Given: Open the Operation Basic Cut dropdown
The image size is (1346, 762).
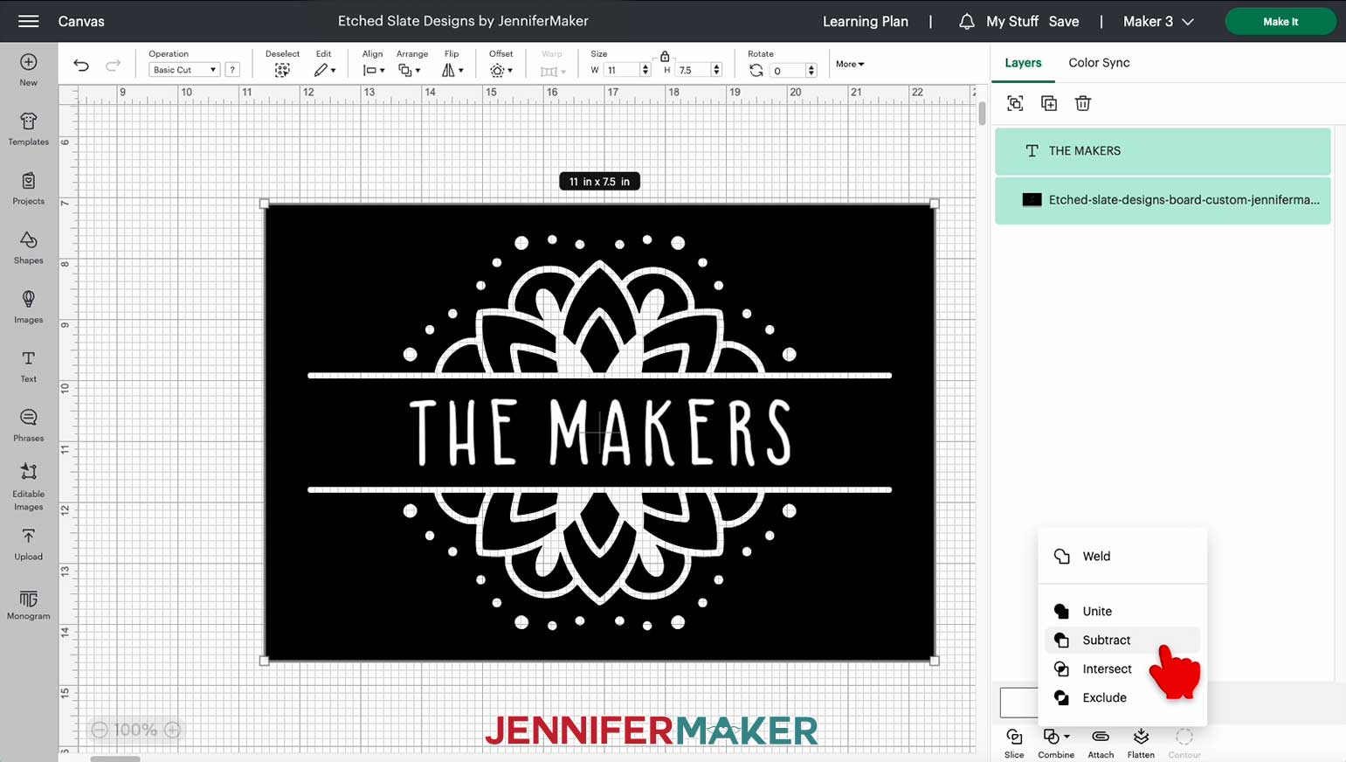Looking at the screenshot, I should click(183, 70).
